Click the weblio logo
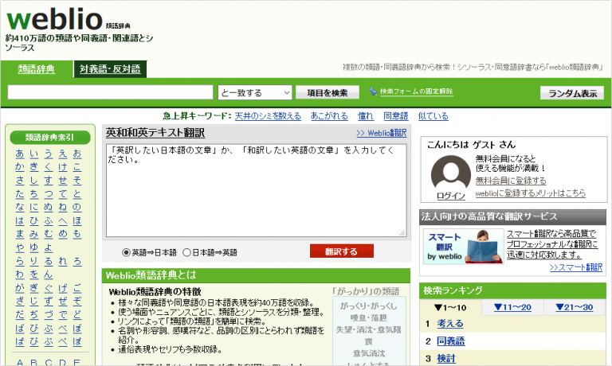Viewport: 612px width, 366px height. point(55,19)
